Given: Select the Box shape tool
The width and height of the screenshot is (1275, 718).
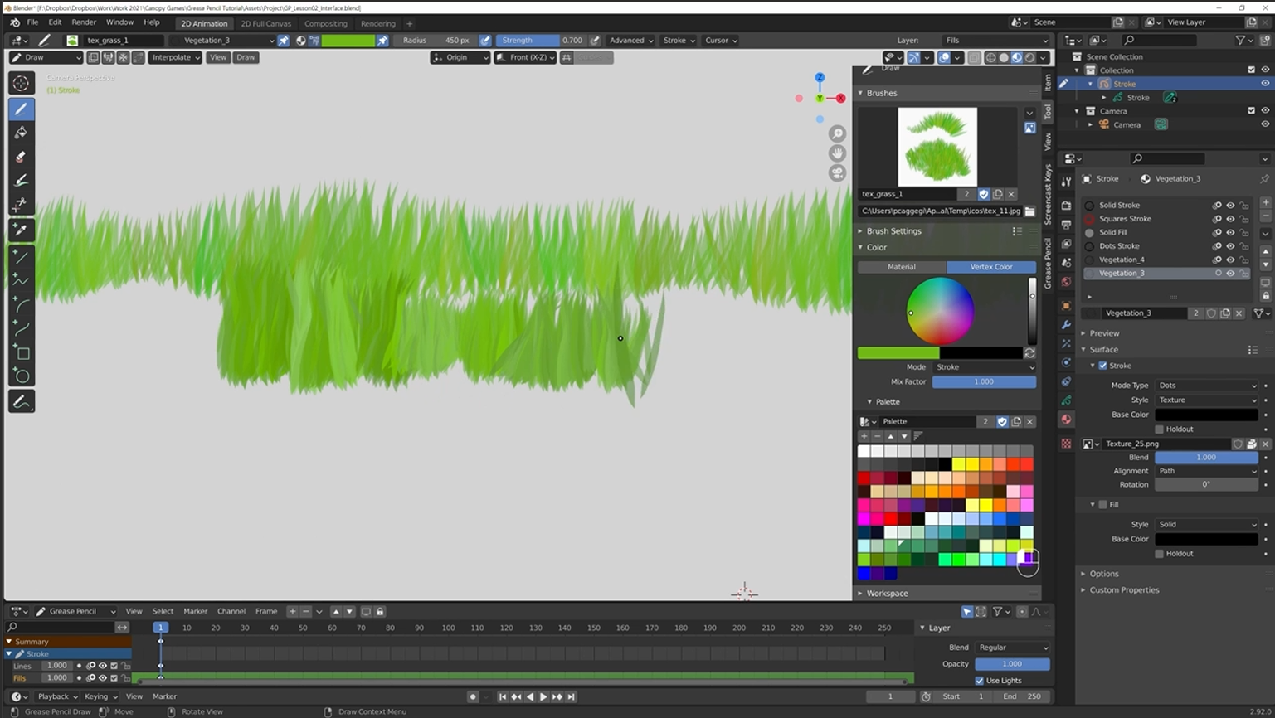Looking at the screenshot, I should coord(22,353).
